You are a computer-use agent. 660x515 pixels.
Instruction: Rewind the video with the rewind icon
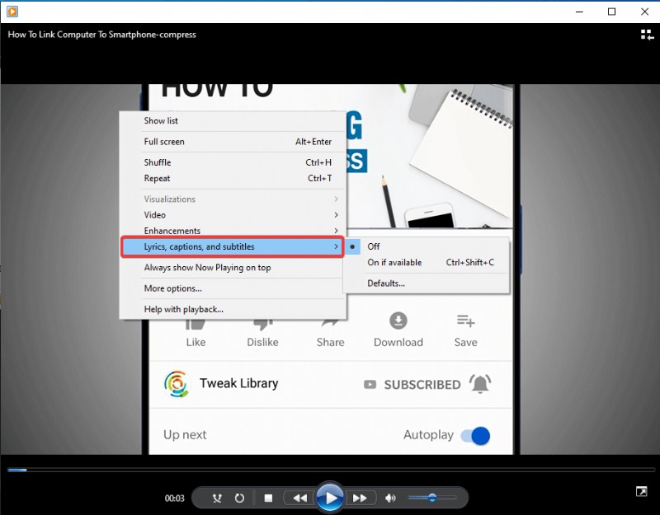click(301, 498)
